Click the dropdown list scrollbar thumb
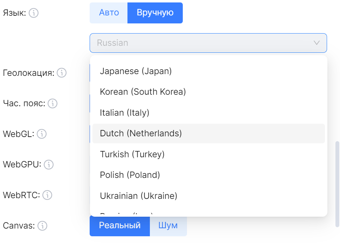Viewport: 340px width, 245px height. click(337, 183)
